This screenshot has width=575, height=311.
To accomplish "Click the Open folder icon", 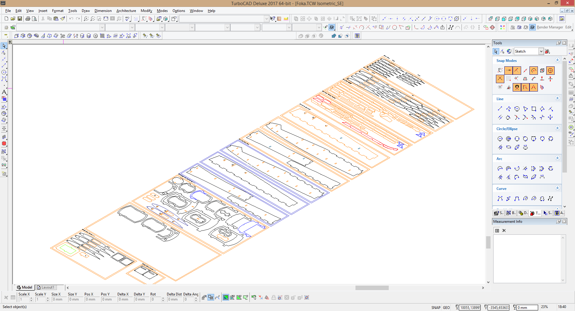I will click(13, 19).
